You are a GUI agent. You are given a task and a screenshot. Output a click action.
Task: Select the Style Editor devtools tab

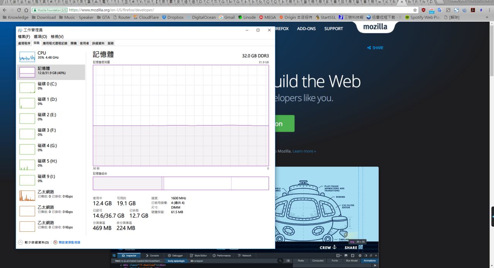198,255
